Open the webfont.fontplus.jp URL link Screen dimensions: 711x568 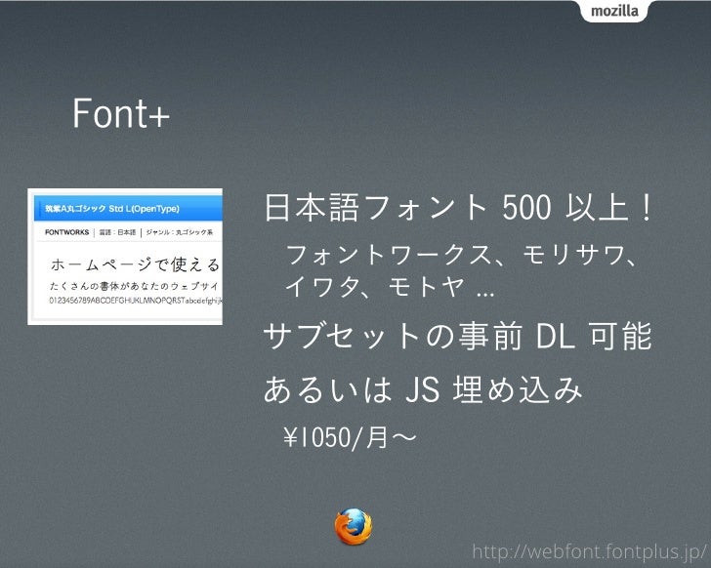[590, 551]
